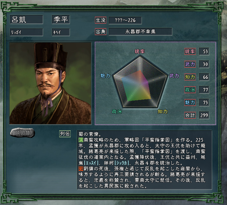Click the 永昌郡不韋県 birthplace field
227x205 pixels.
(140, 32)
